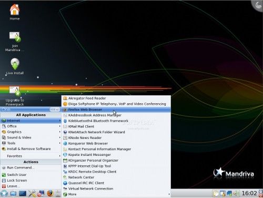Launch Akregator Feed Reader
The height and width of the screenshot is (198, 263).
tap(116, 98)
